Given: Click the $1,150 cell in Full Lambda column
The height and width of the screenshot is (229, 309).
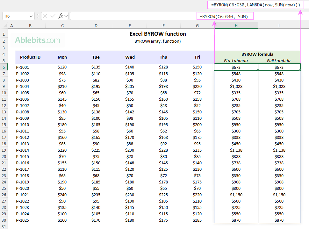Looking at the screenshot, I should [x=279, y=195].
